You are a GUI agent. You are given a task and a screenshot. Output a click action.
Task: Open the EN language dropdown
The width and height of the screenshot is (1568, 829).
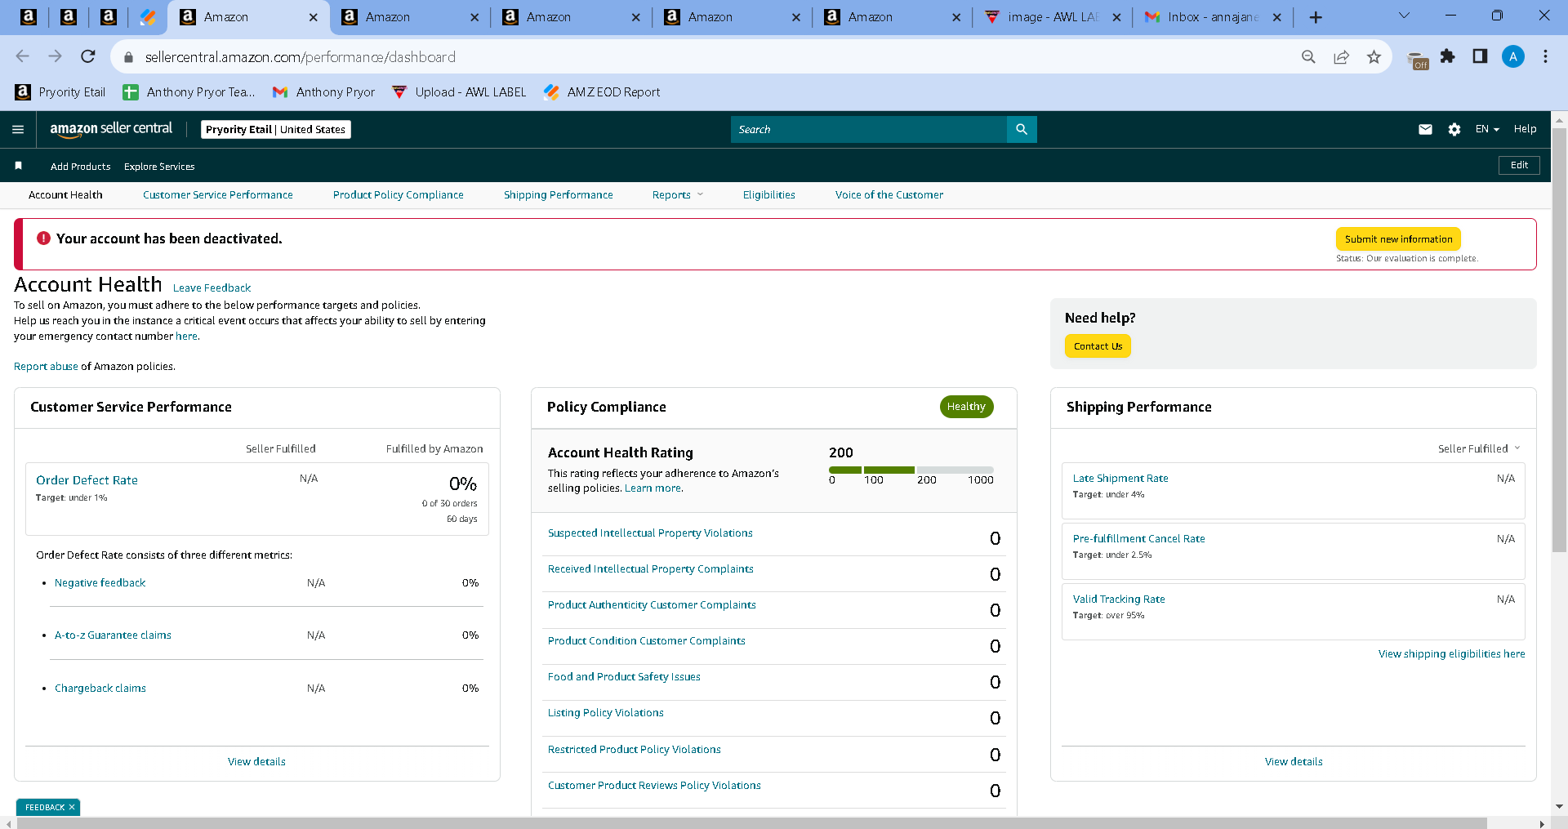click(x=1487, y=129)
